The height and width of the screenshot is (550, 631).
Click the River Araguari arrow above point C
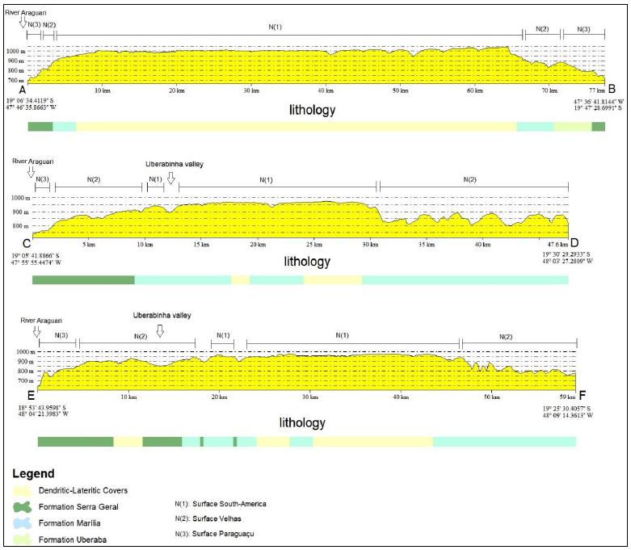pos(30,173)
